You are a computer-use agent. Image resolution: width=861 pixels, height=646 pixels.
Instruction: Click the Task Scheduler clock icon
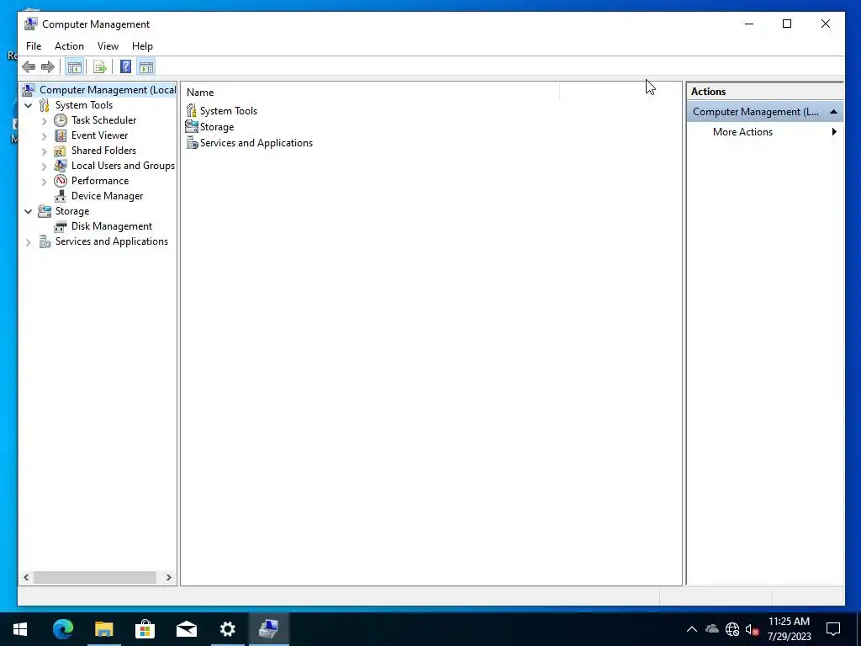(x=61, y=120)
